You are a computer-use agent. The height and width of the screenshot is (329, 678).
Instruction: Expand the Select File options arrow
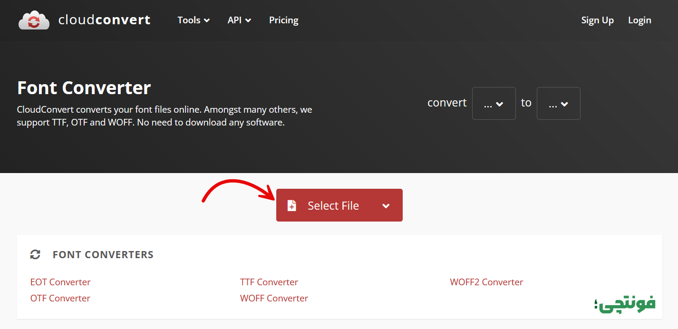coord(386,206)
